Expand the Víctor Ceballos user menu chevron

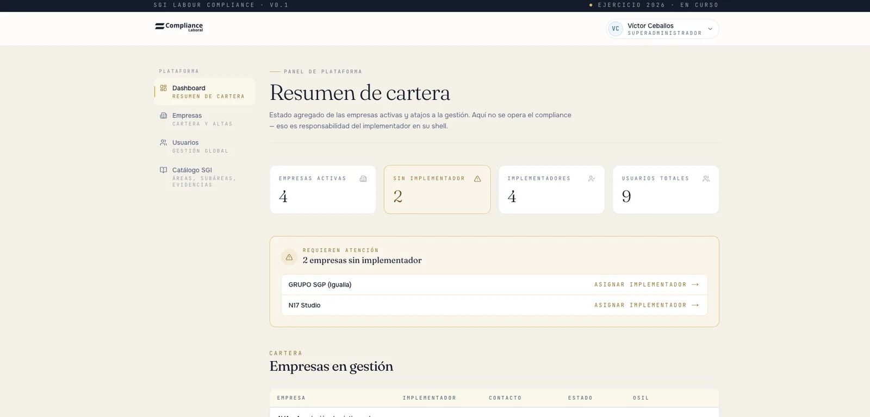(x=710, y=29)
